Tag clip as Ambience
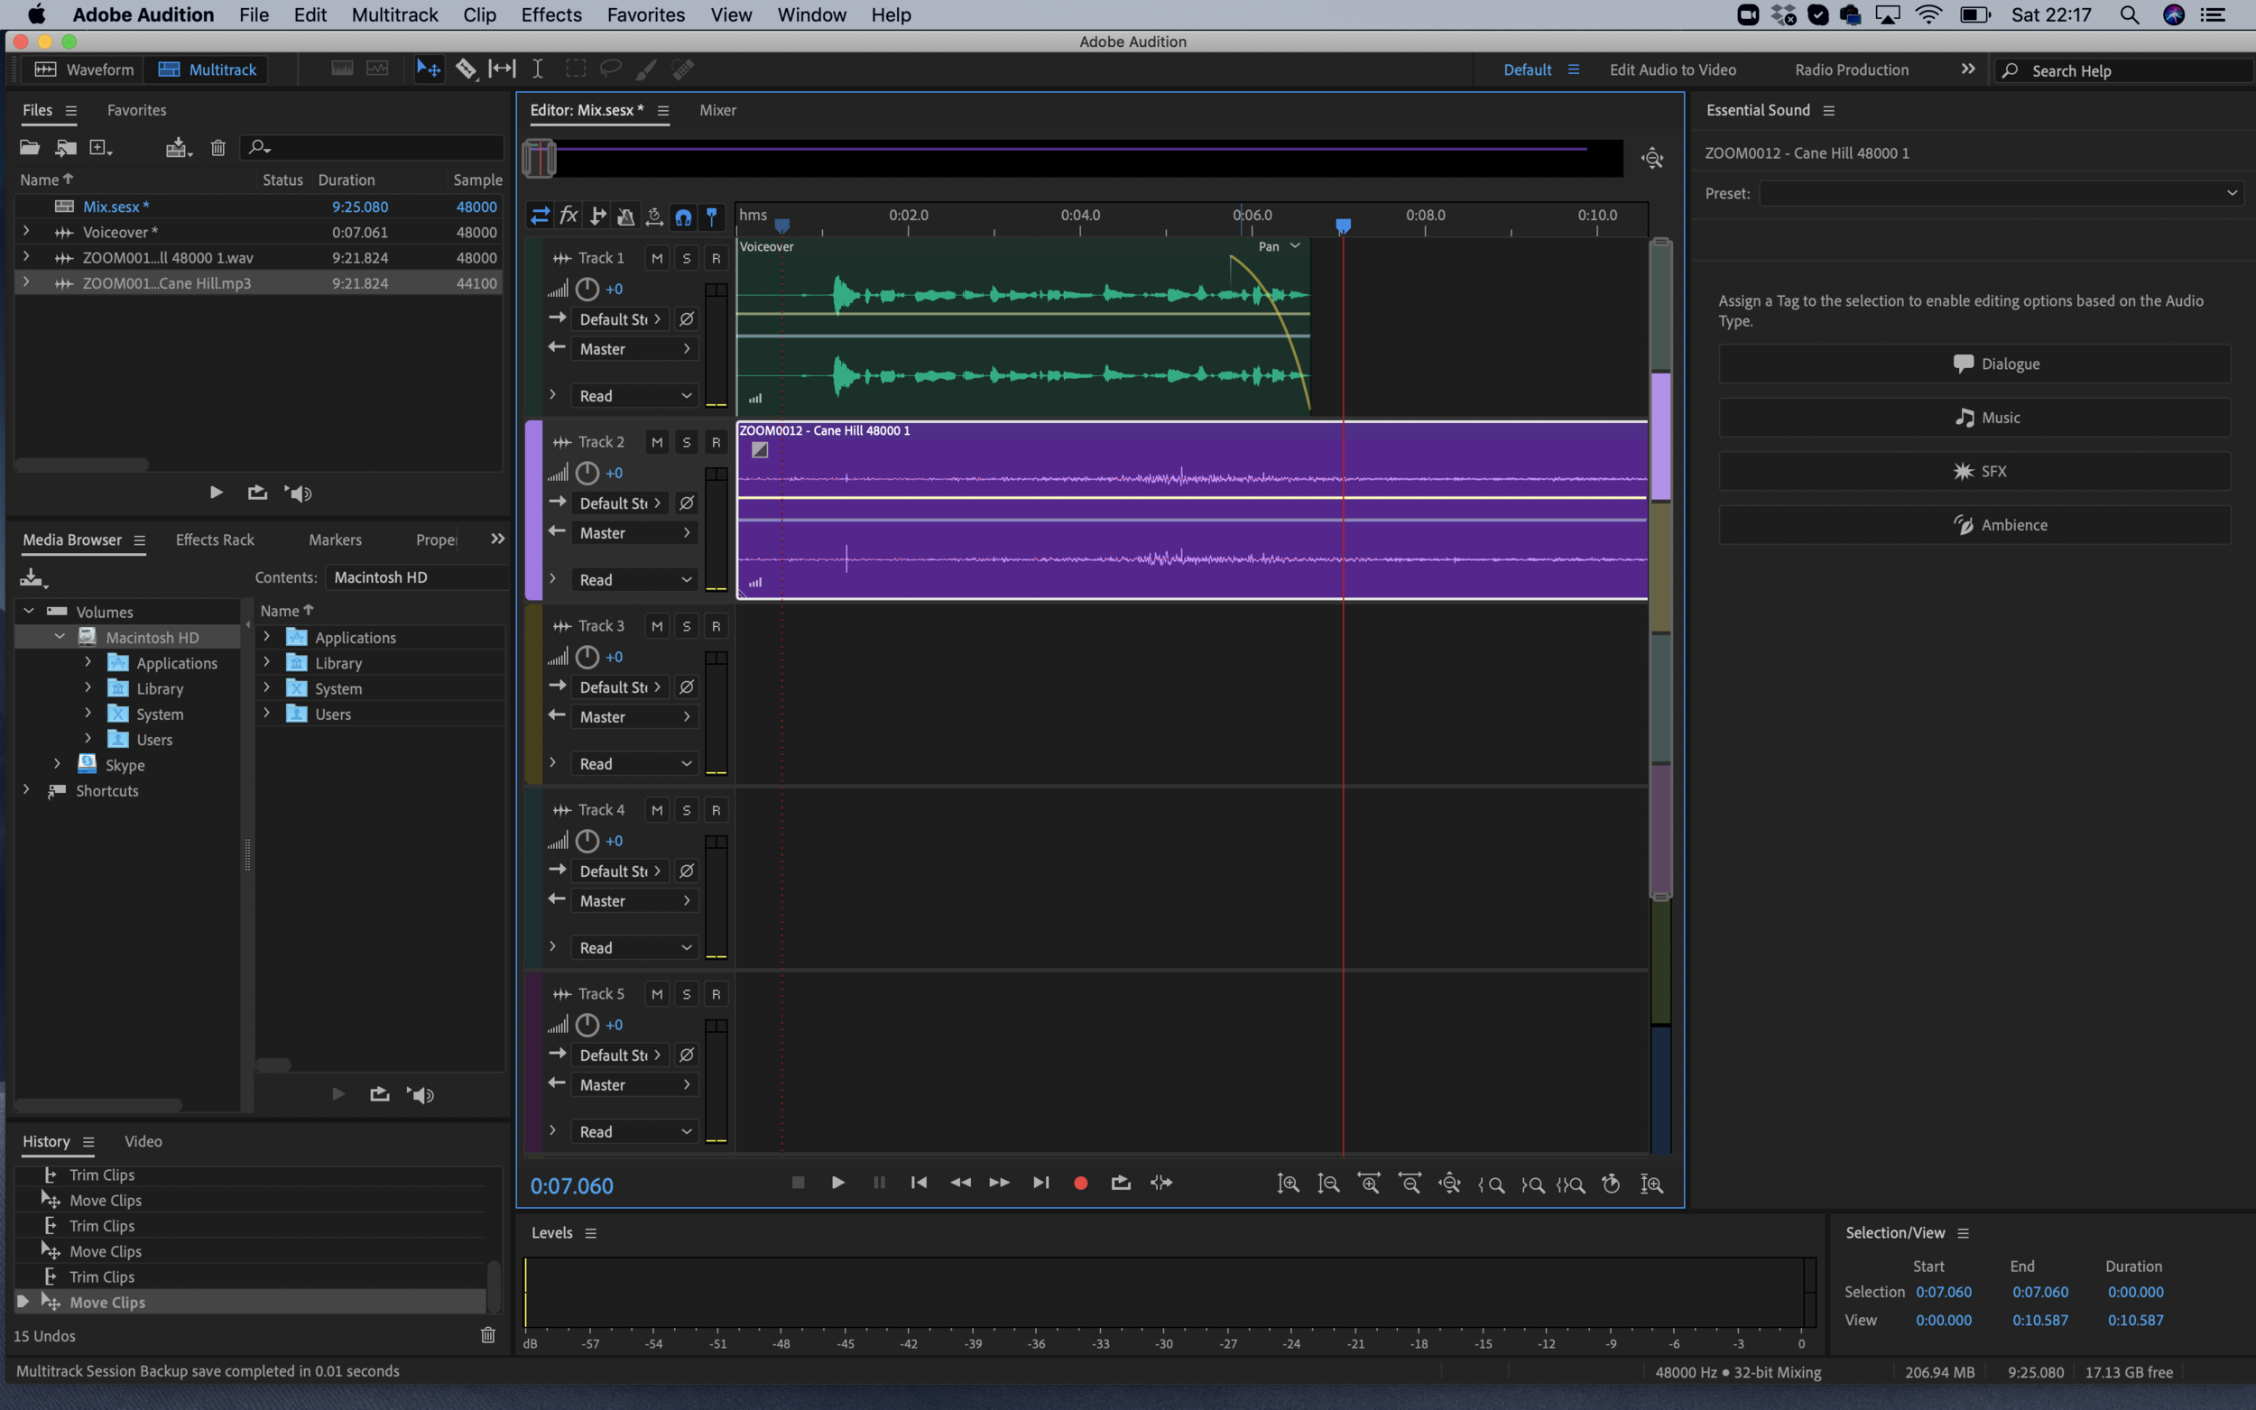 (1974, 525)
